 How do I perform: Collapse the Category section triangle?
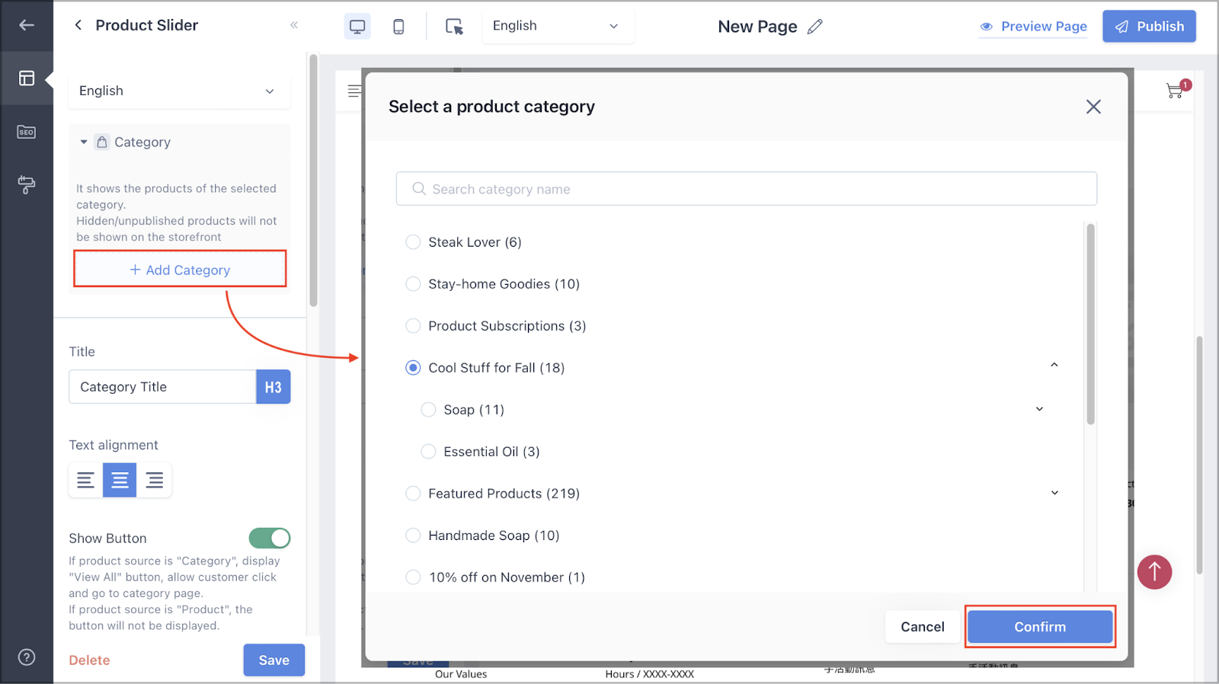(x=84, y=142)
